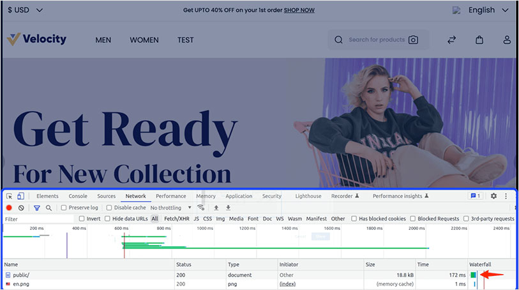
Task: Click into the network Filter field
Action: coord(38,219)
